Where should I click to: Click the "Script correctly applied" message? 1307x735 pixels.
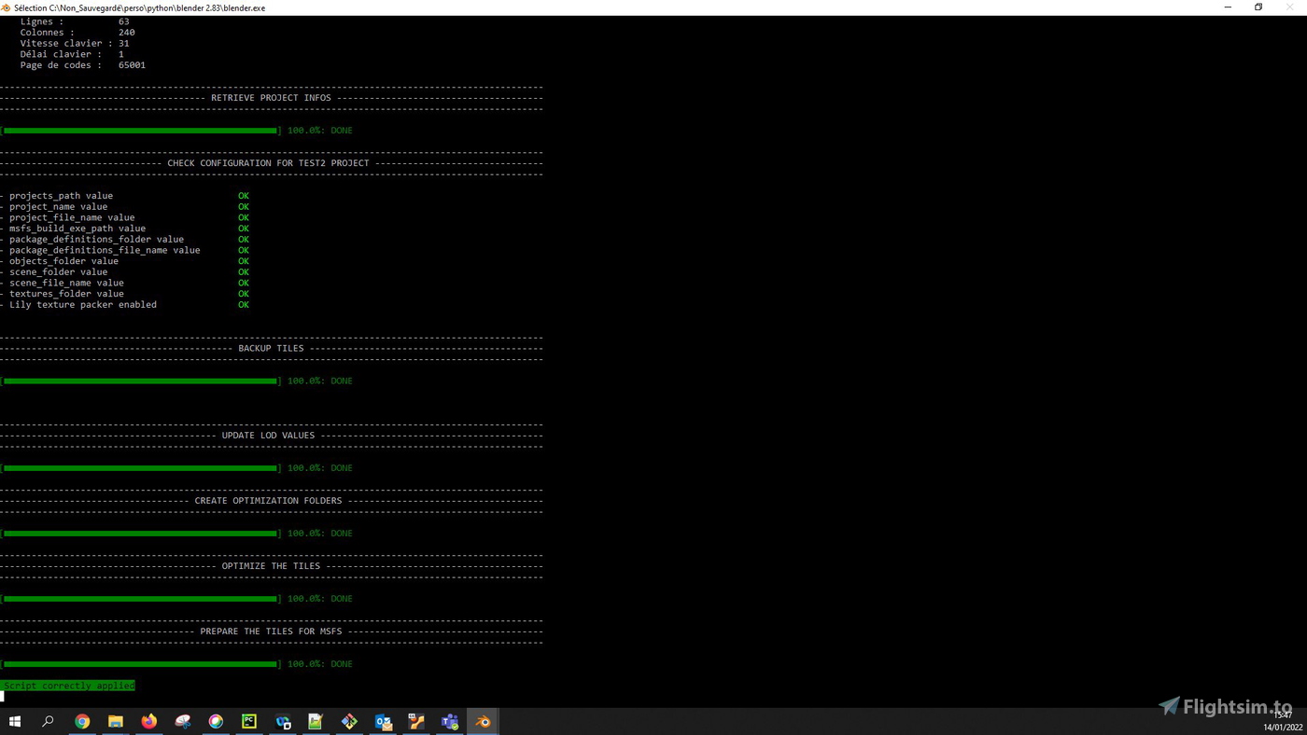coord(68,686)
